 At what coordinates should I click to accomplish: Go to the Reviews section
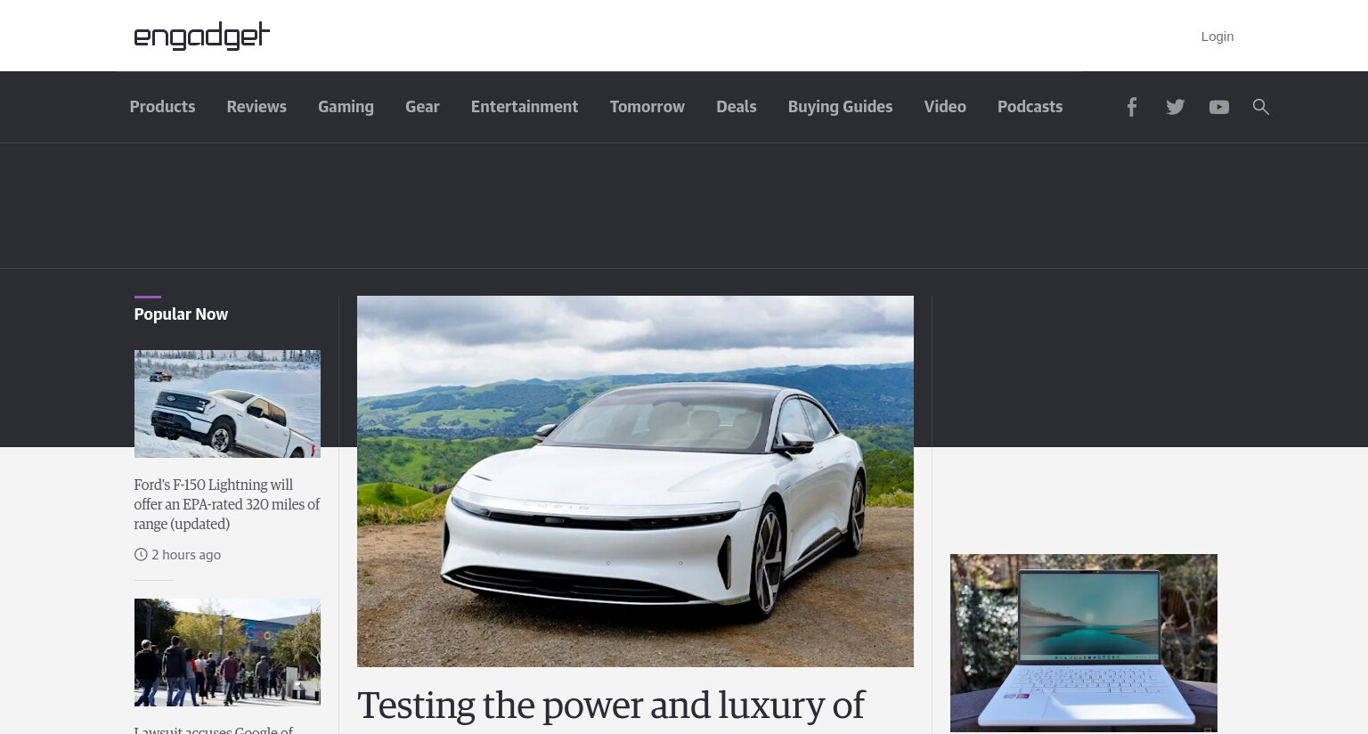coord(256,107)
